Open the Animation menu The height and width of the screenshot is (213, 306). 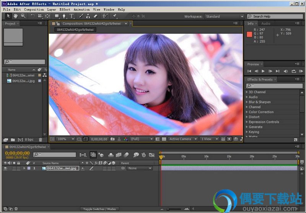(x=82, y=9)
